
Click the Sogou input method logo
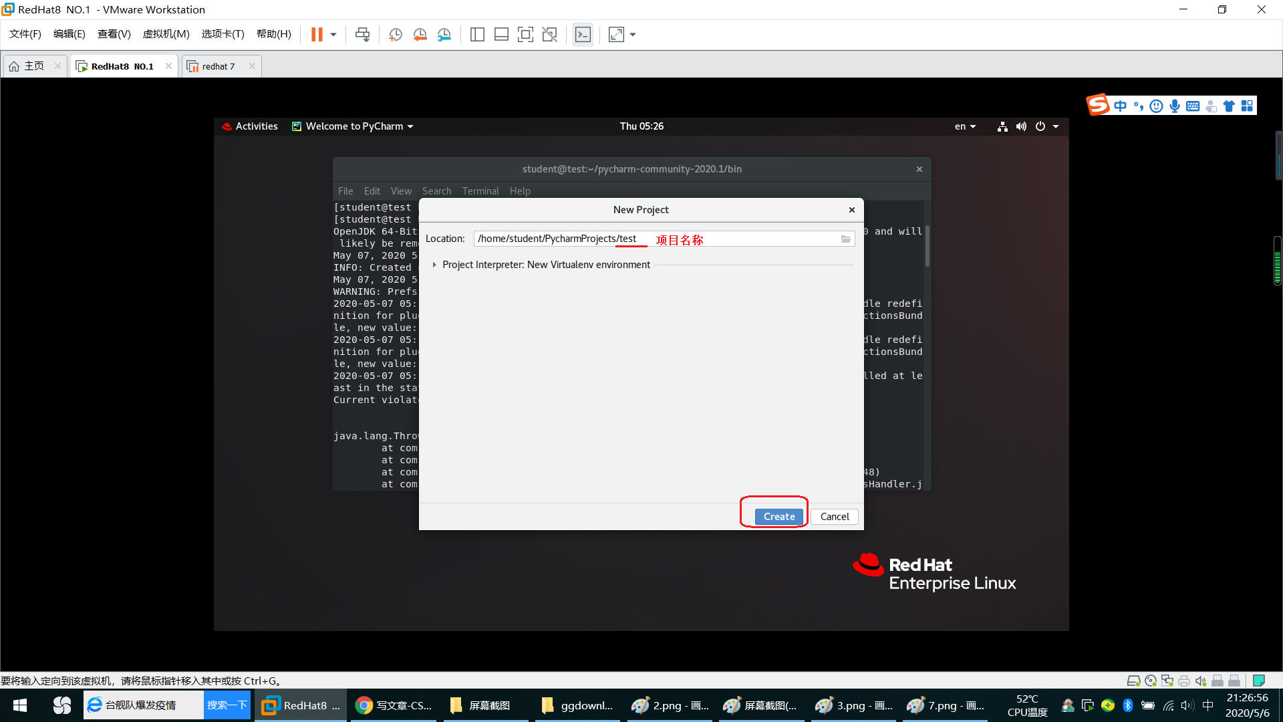coord(1099,105)
